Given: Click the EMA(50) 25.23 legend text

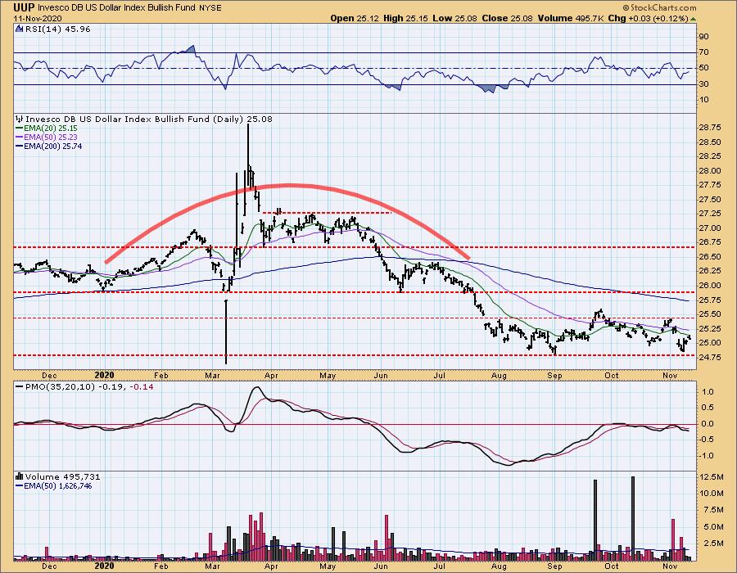Looking at the screenshot, I should pyautogui.click(x=51, y=138).
